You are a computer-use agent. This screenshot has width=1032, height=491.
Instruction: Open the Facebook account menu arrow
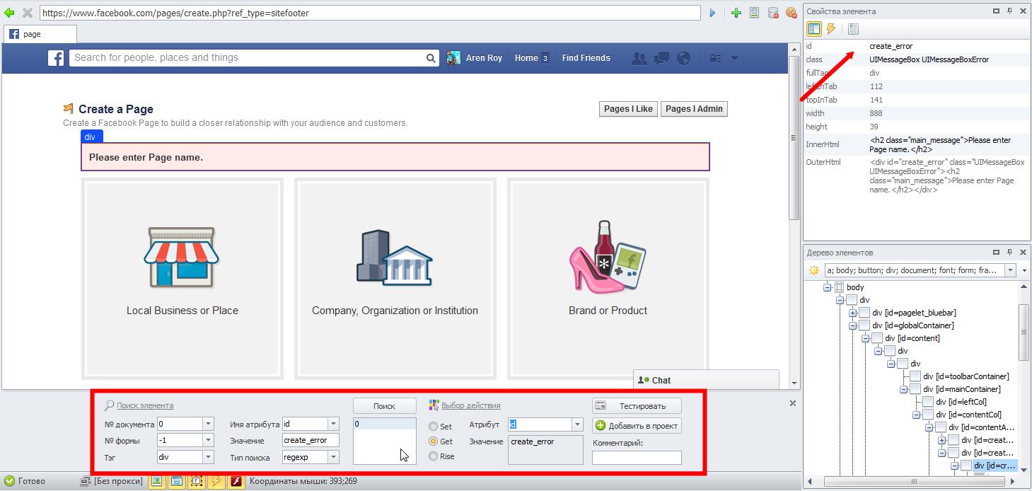tap(734, 58)
